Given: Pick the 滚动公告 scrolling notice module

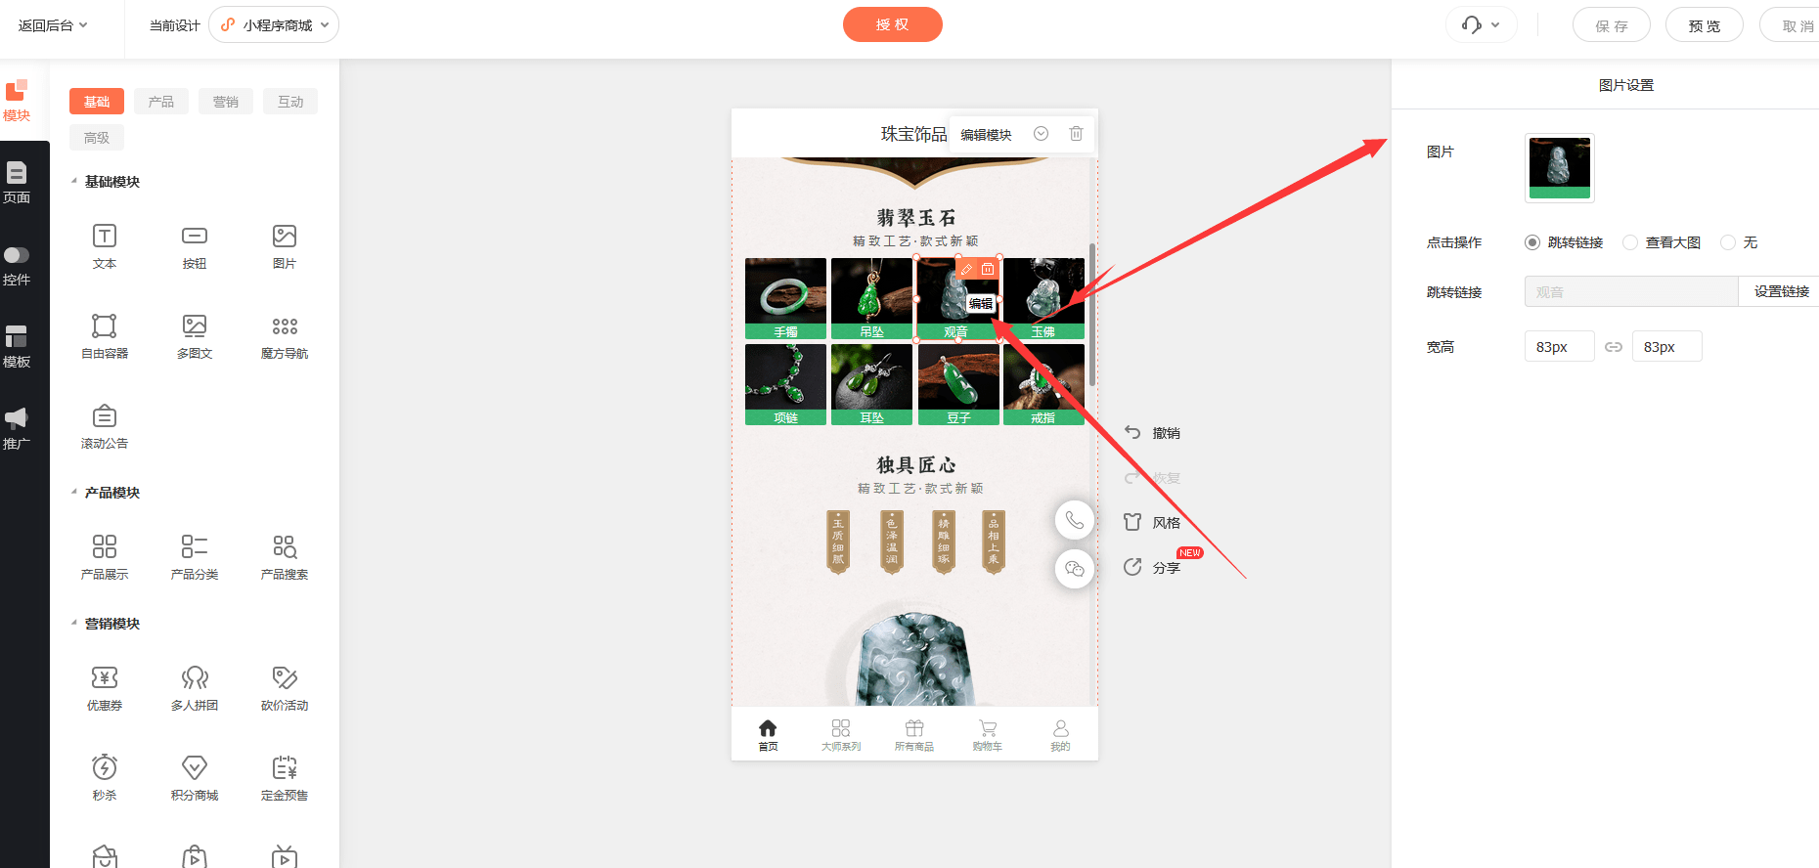Looking at the screenshot, I should pyautogui.click(x=105, y=426).
